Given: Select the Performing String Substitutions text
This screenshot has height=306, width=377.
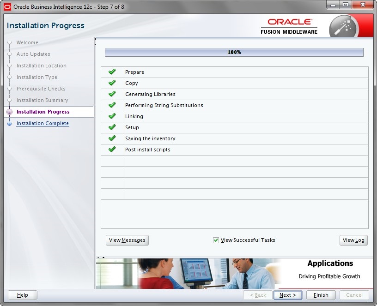Looking at the screenshot, I should (x=164, y=105).
